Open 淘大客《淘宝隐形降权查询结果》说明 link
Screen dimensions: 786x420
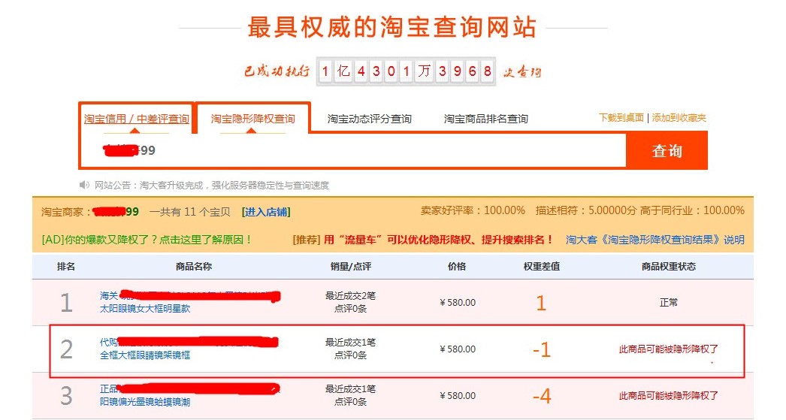coord(655,240)
